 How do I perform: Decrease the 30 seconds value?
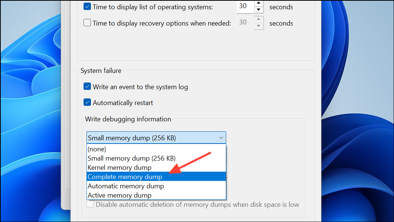click(x=258, y=10)
